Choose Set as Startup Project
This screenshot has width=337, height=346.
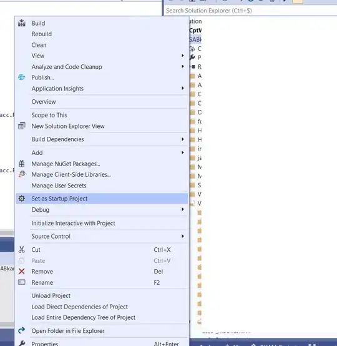tap(102, 199)
